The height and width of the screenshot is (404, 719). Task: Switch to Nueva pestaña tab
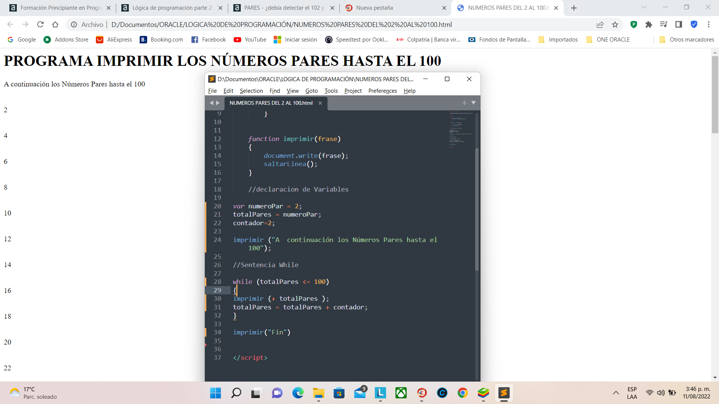point(395,8)
